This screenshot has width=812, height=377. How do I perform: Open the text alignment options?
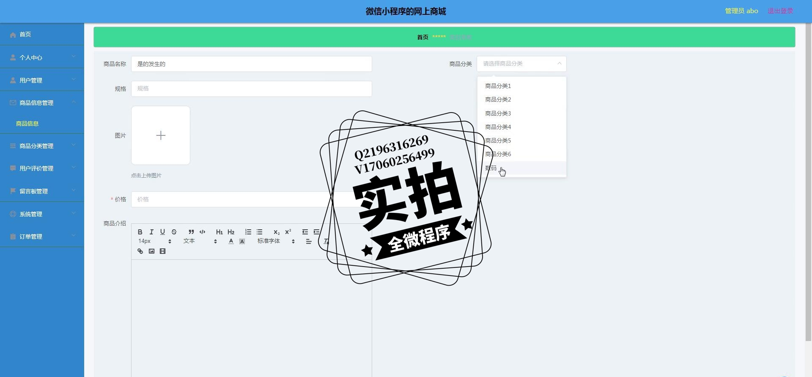point(309,241)
